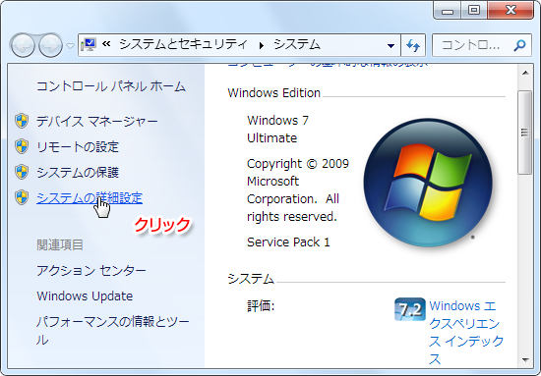Click the 関連項目 heading
The image size is (541, 376).
pos(60,245)
